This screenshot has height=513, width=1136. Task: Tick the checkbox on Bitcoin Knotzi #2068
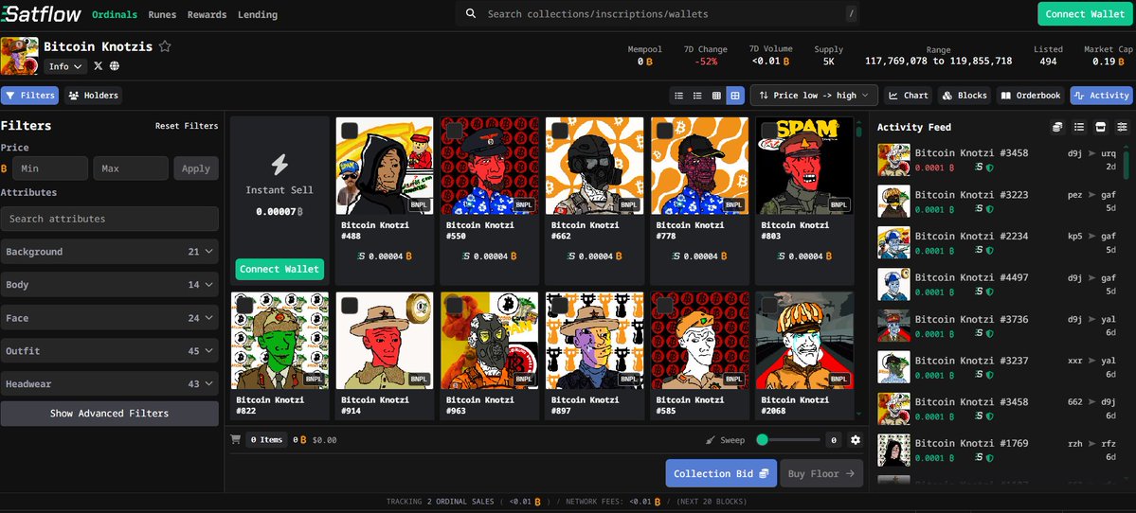(x=769, y=306)
